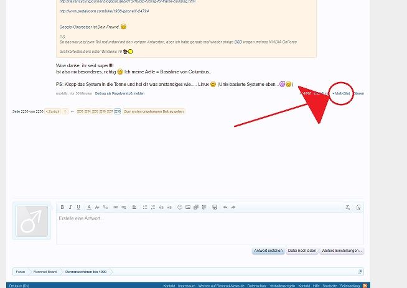
Task: Open 'Weitere Einstellungen...'
Action: pos(342,251)
